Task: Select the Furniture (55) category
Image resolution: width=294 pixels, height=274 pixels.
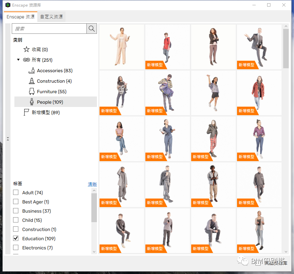Action: pos(56,92)
